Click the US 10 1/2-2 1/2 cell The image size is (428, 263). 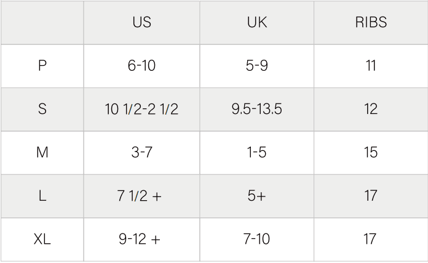[141, 109]
